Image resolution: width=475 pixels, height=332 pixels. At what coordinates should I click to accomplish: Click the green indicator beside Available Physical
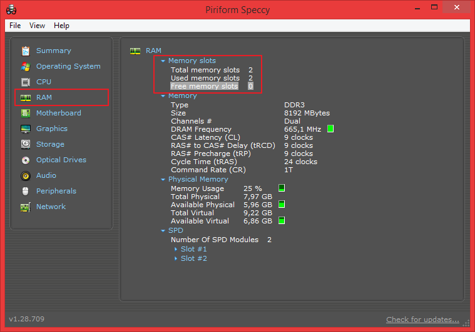282,204
